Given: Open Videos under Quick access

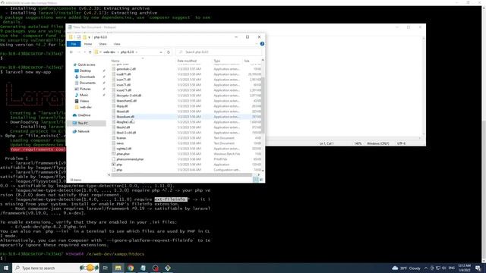Looking at the screenshot, I should tap(82, 101).
